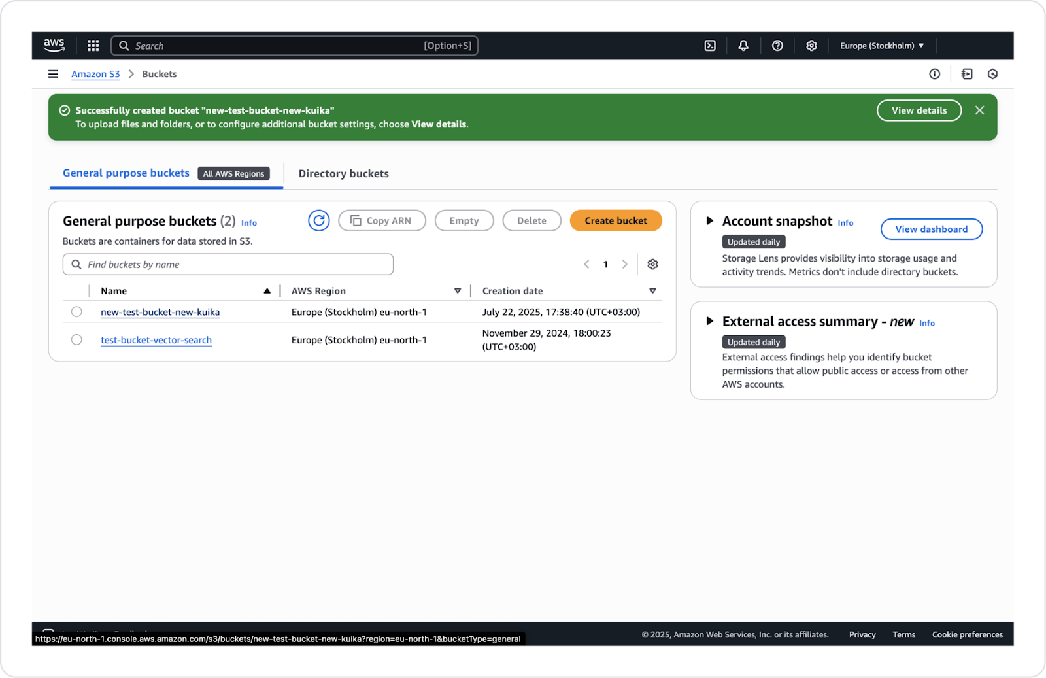
Task: Click the November 29, 2024 creation date cell
Action: pos(547,340)
